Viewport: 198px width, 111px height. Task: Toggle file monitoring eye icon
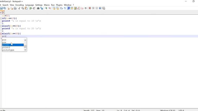click(86, 8)
